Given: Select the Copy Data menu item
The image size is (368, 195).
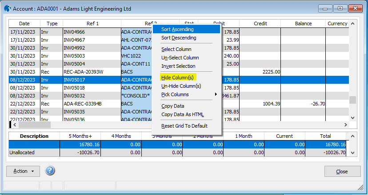Looking at the screenshot, I should coord(172,106).
